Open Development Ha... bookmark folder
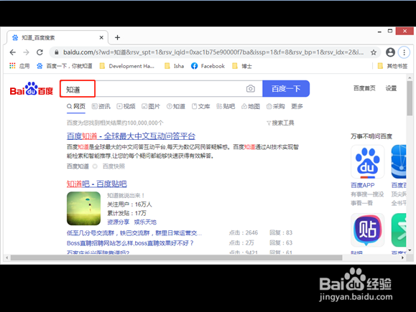The width and height of the screenshot is (416, 312). tap(127, 66)
